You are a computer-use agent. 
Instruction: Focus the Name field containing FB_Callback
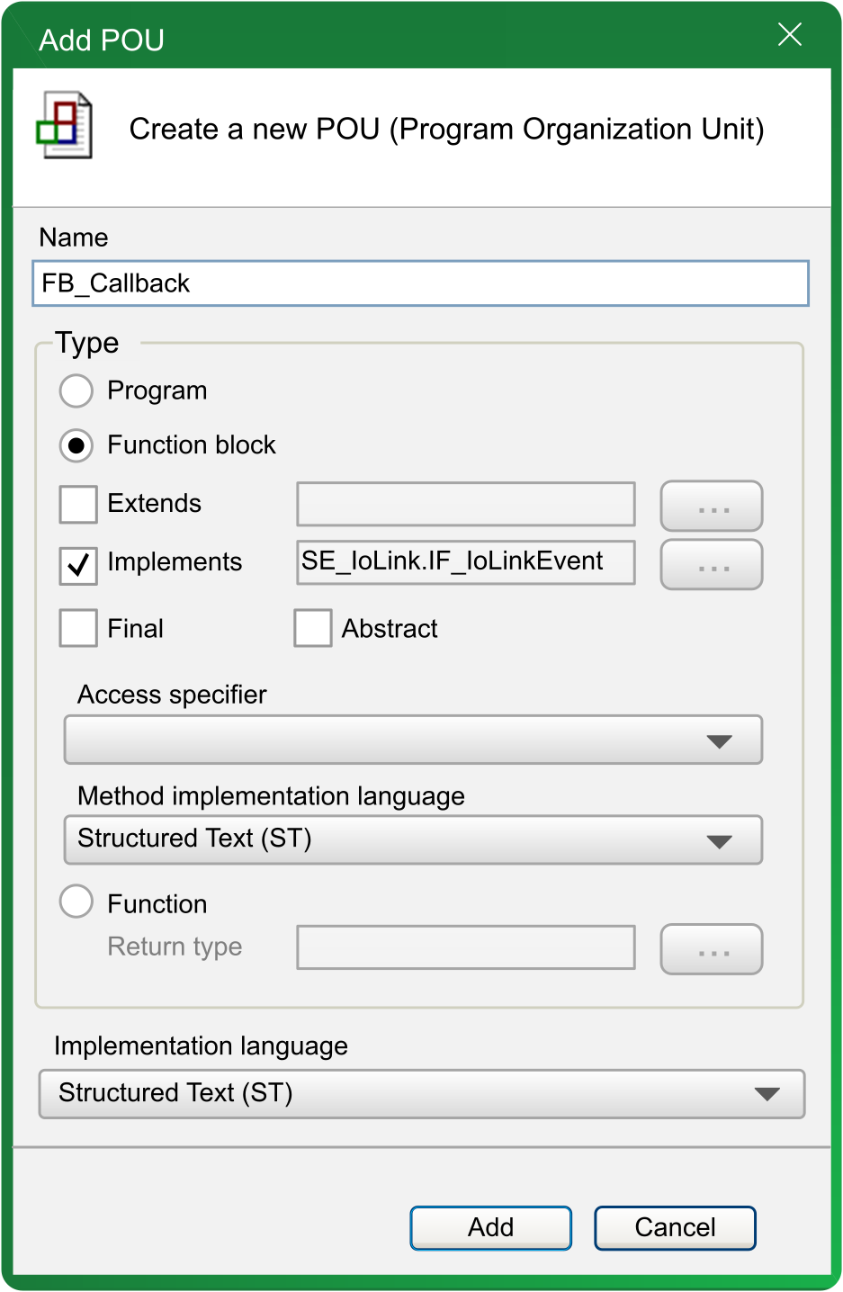(420, 283)
